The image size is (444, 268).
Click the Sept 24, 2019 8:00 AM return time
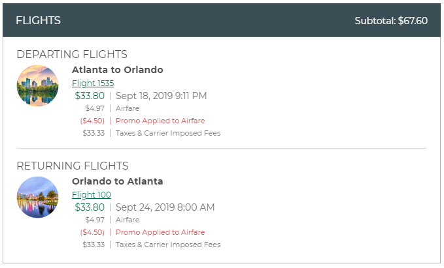165,207
